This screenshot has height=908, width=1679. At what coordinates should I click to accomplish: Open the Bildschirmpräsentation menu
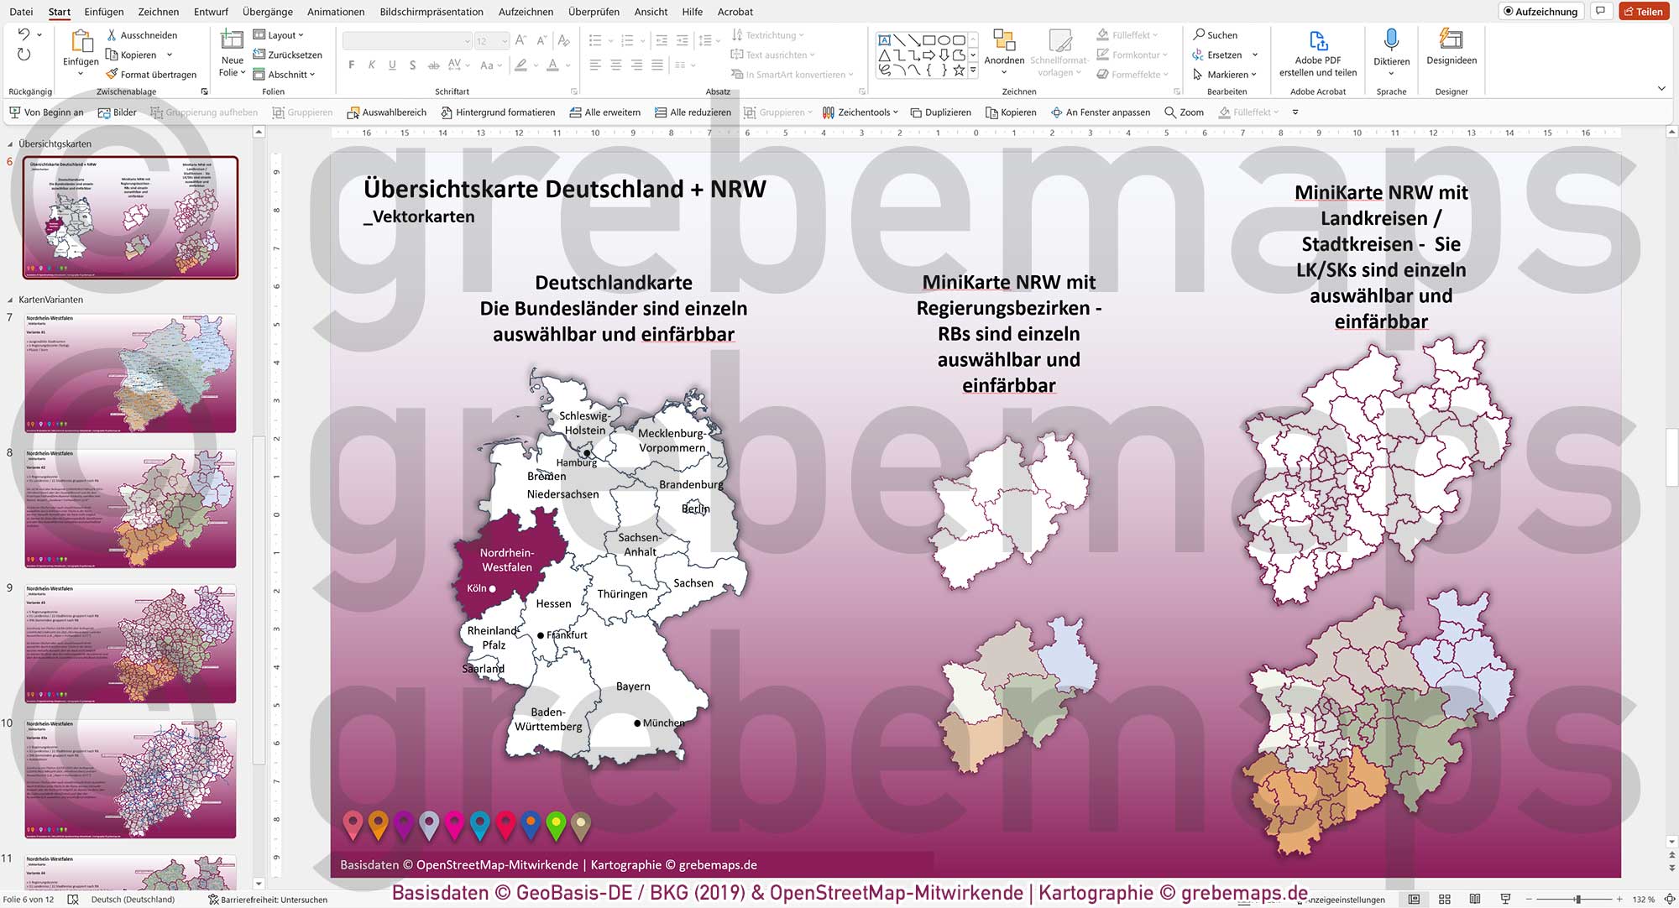[x=431, y=12]
